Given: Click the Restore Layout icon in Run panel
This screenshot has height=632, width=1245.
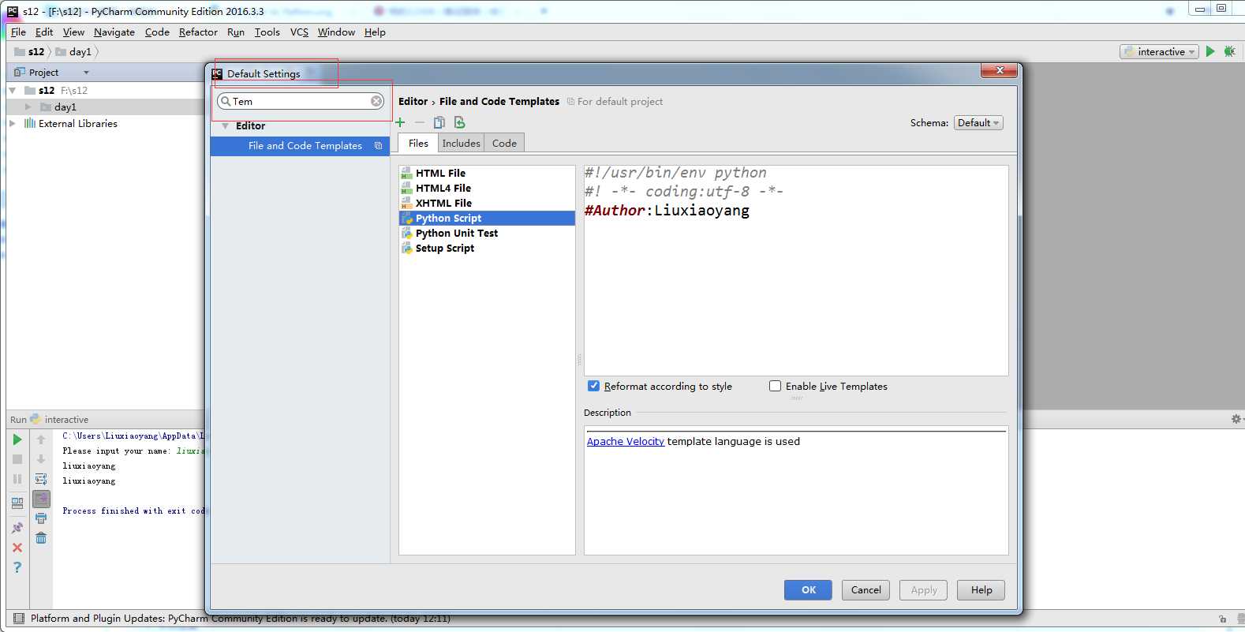Looking at the screenshot, I should pos(17,503).
